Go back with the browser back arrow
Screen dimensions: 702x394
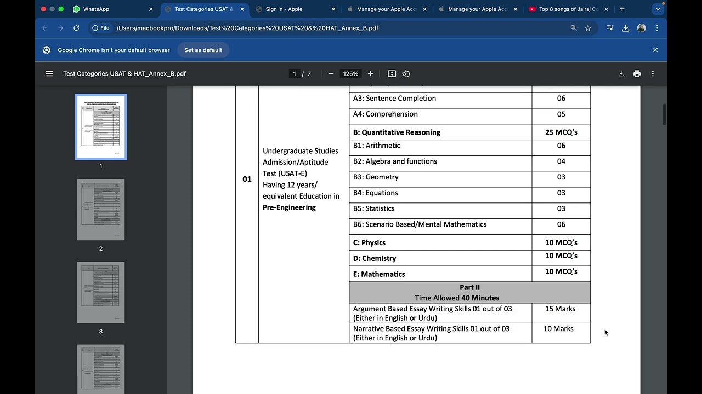click(x=45, y=28)
